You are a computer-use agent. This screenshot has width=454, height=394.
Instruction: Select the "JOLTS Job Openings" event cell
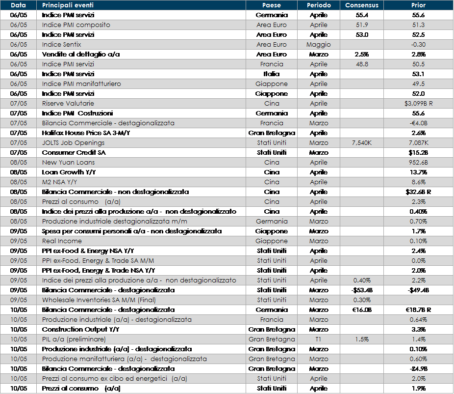pos(74,143)
